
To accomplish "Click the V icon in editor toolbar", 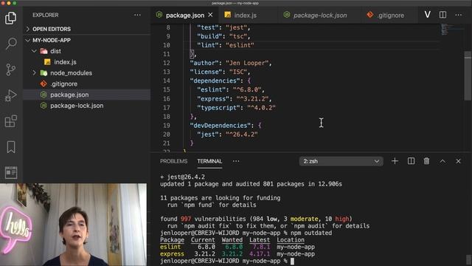I will click(x=428, y=15).
